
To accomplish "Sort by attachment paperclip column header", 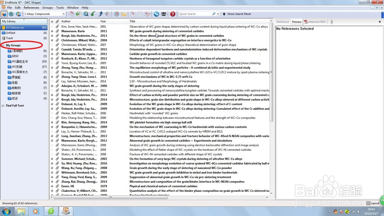I will [57, 21].
